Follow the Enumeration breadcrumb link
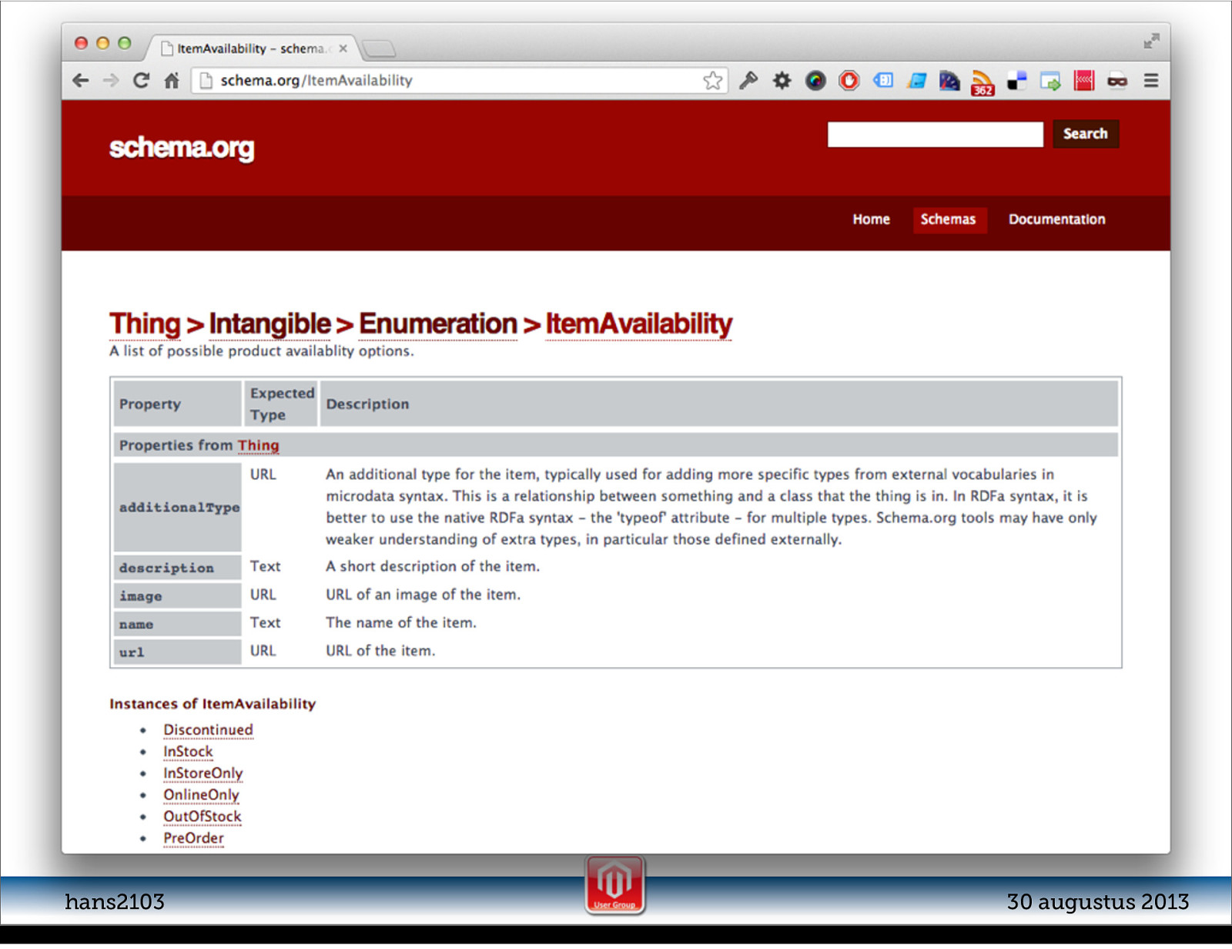The image size is (1232, 949). 438,324
